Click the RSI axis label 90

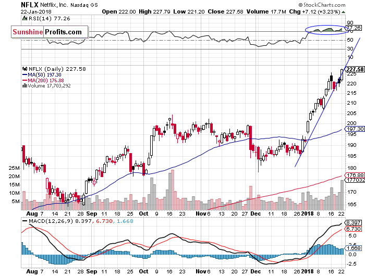pyautogui.click(x=350, y=22)
